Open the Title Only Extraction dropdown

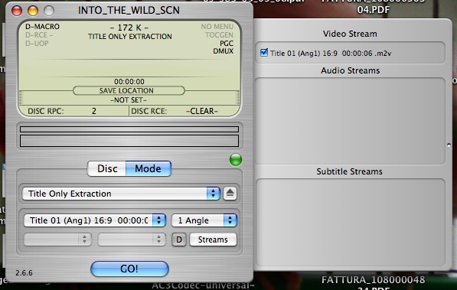(x=121, y=194)
